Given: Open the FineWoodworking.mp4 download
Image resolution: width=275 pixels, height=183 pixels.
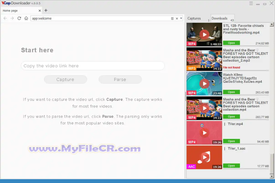Looking at the screenshot, I should 231,43.
